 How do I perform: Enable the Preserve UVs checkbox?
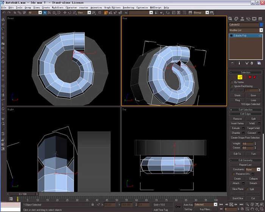pos(234,174)
